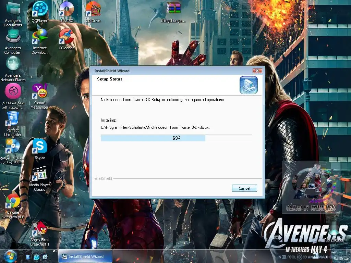Image resolution: width=351 pixels, height=263 pixels.
Task: Click the third quick launch icon
Action: (45, 257)
